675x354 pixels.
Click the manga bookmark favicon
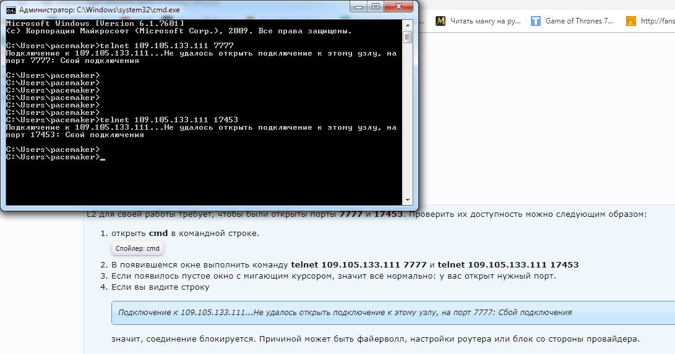click(x=441, y=20)
